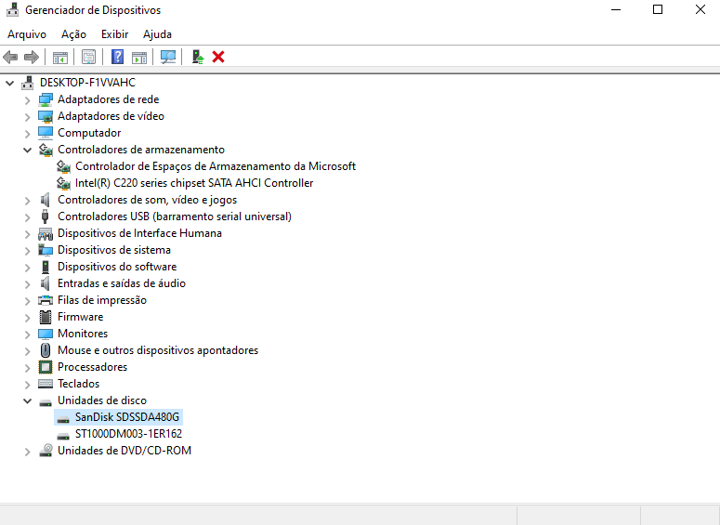Click the Controladores de armazenamento icon

pos(46,150)
